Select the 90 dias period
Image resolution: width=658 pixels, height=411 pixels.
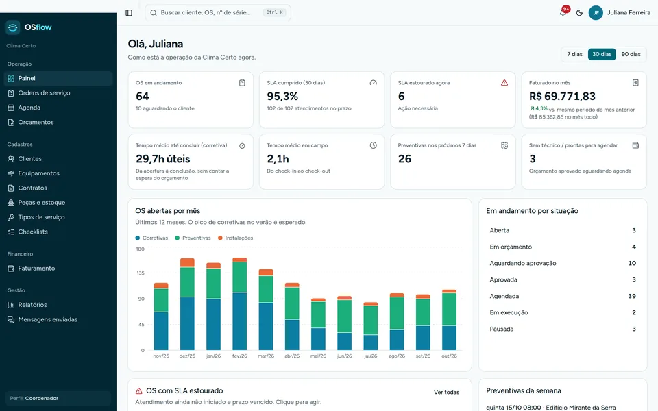pos(631,54)
